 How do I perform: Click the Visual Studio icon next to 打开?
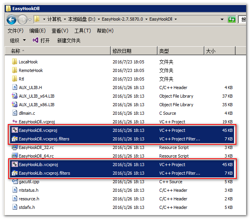tap(35, 40)
